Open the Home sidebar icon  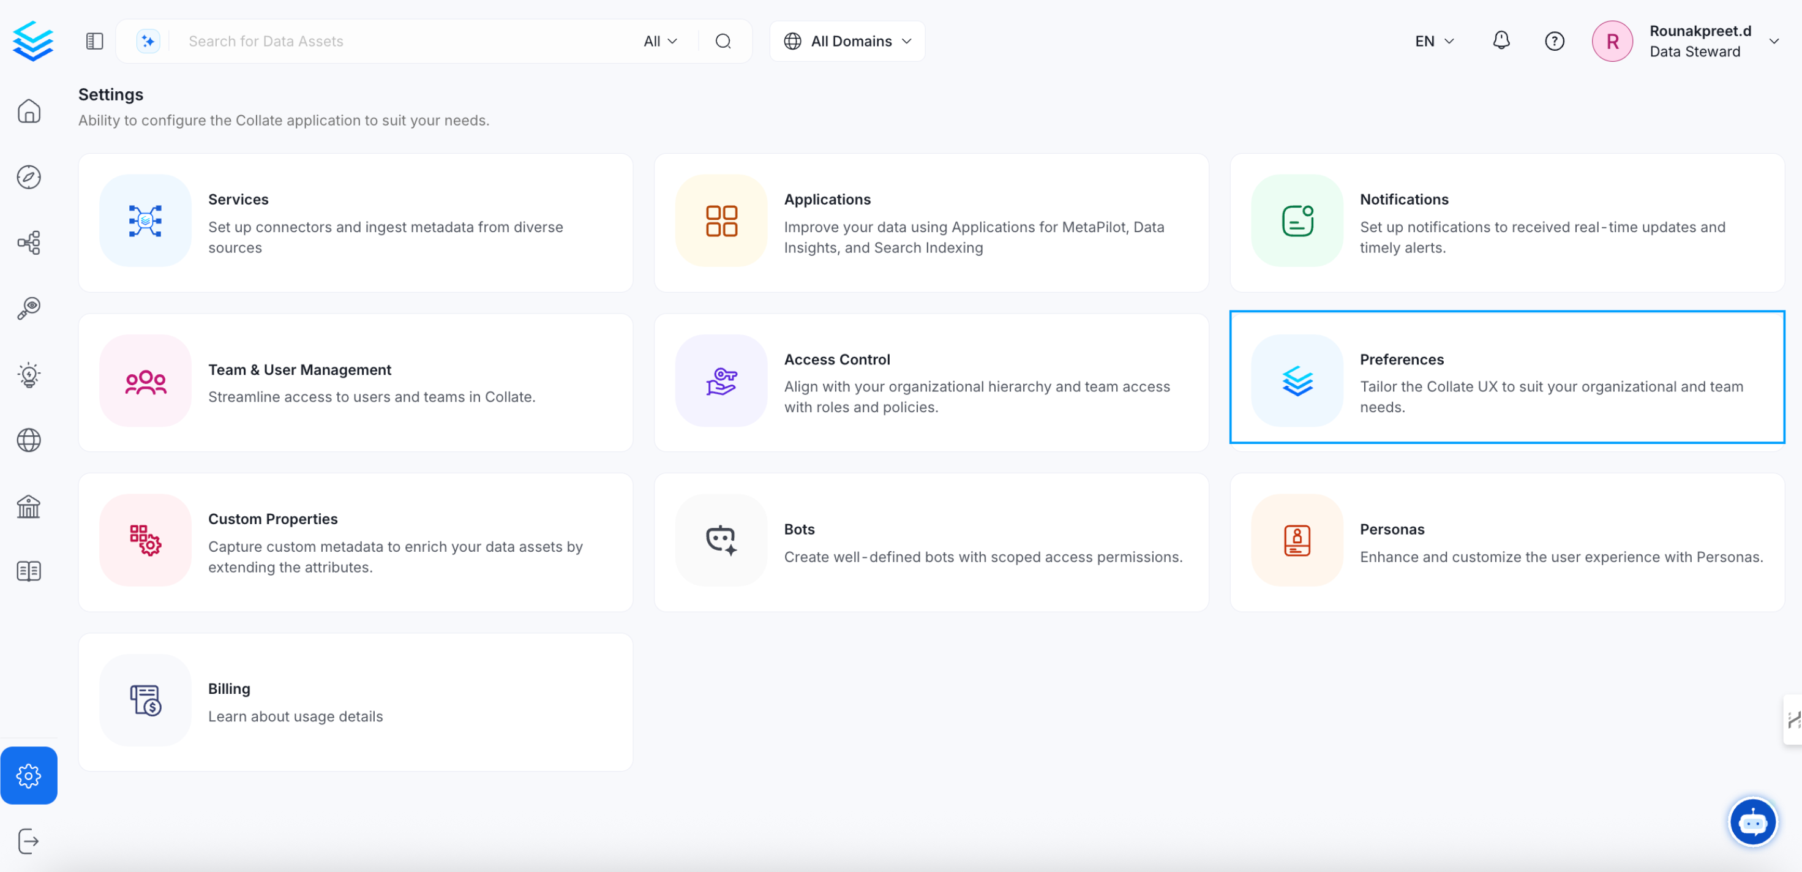[29, 111]
